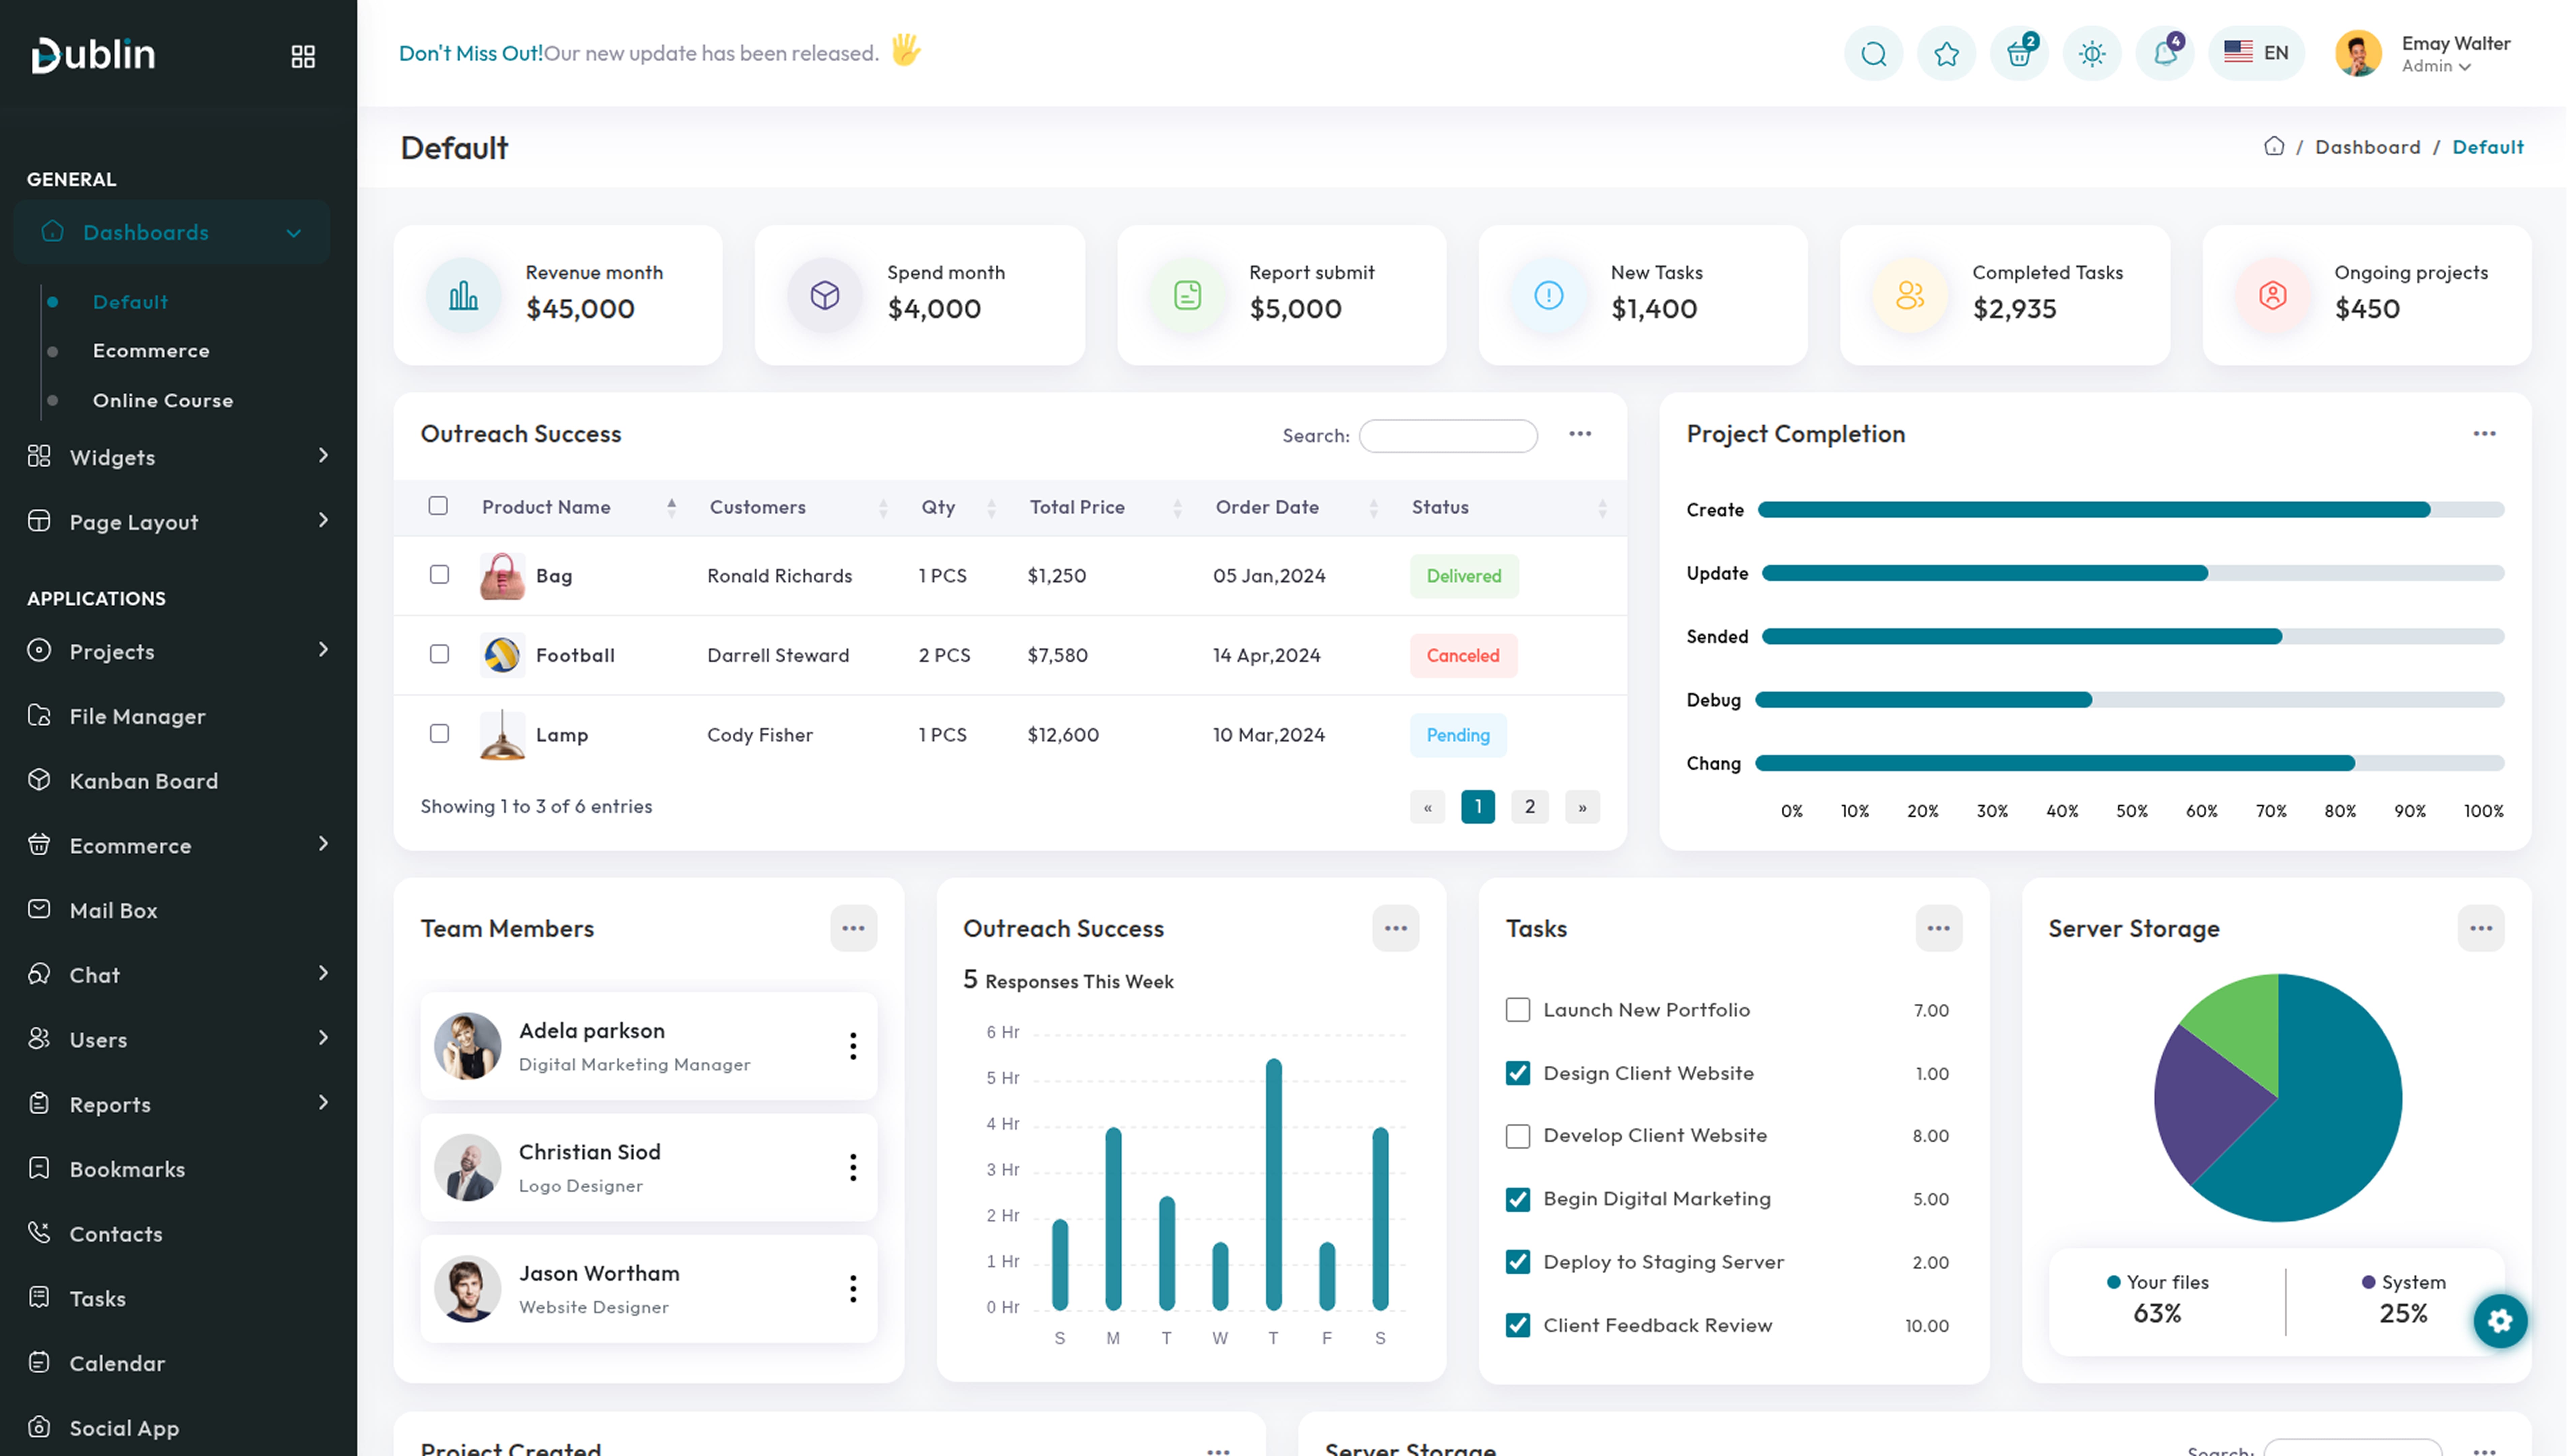Toggle light/dark mode sun icon
This screenshot has height=1456, width=2567.
[2092, 53]
